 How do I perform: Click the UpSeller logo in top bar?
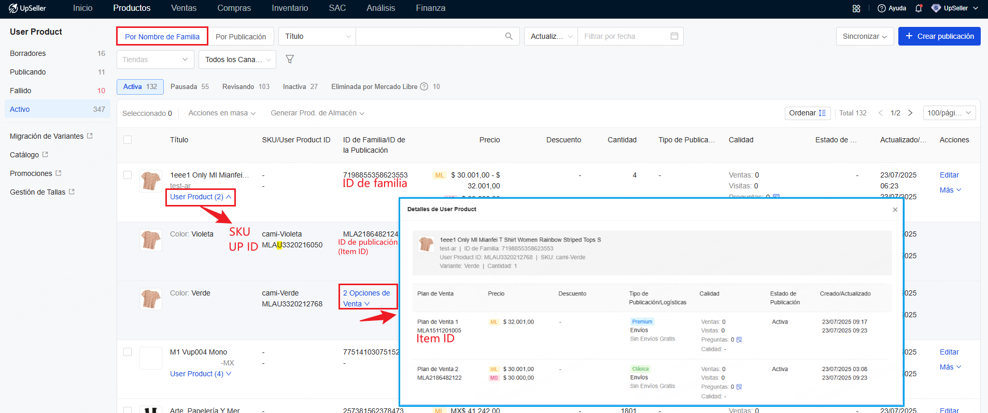tap(27, 8)
